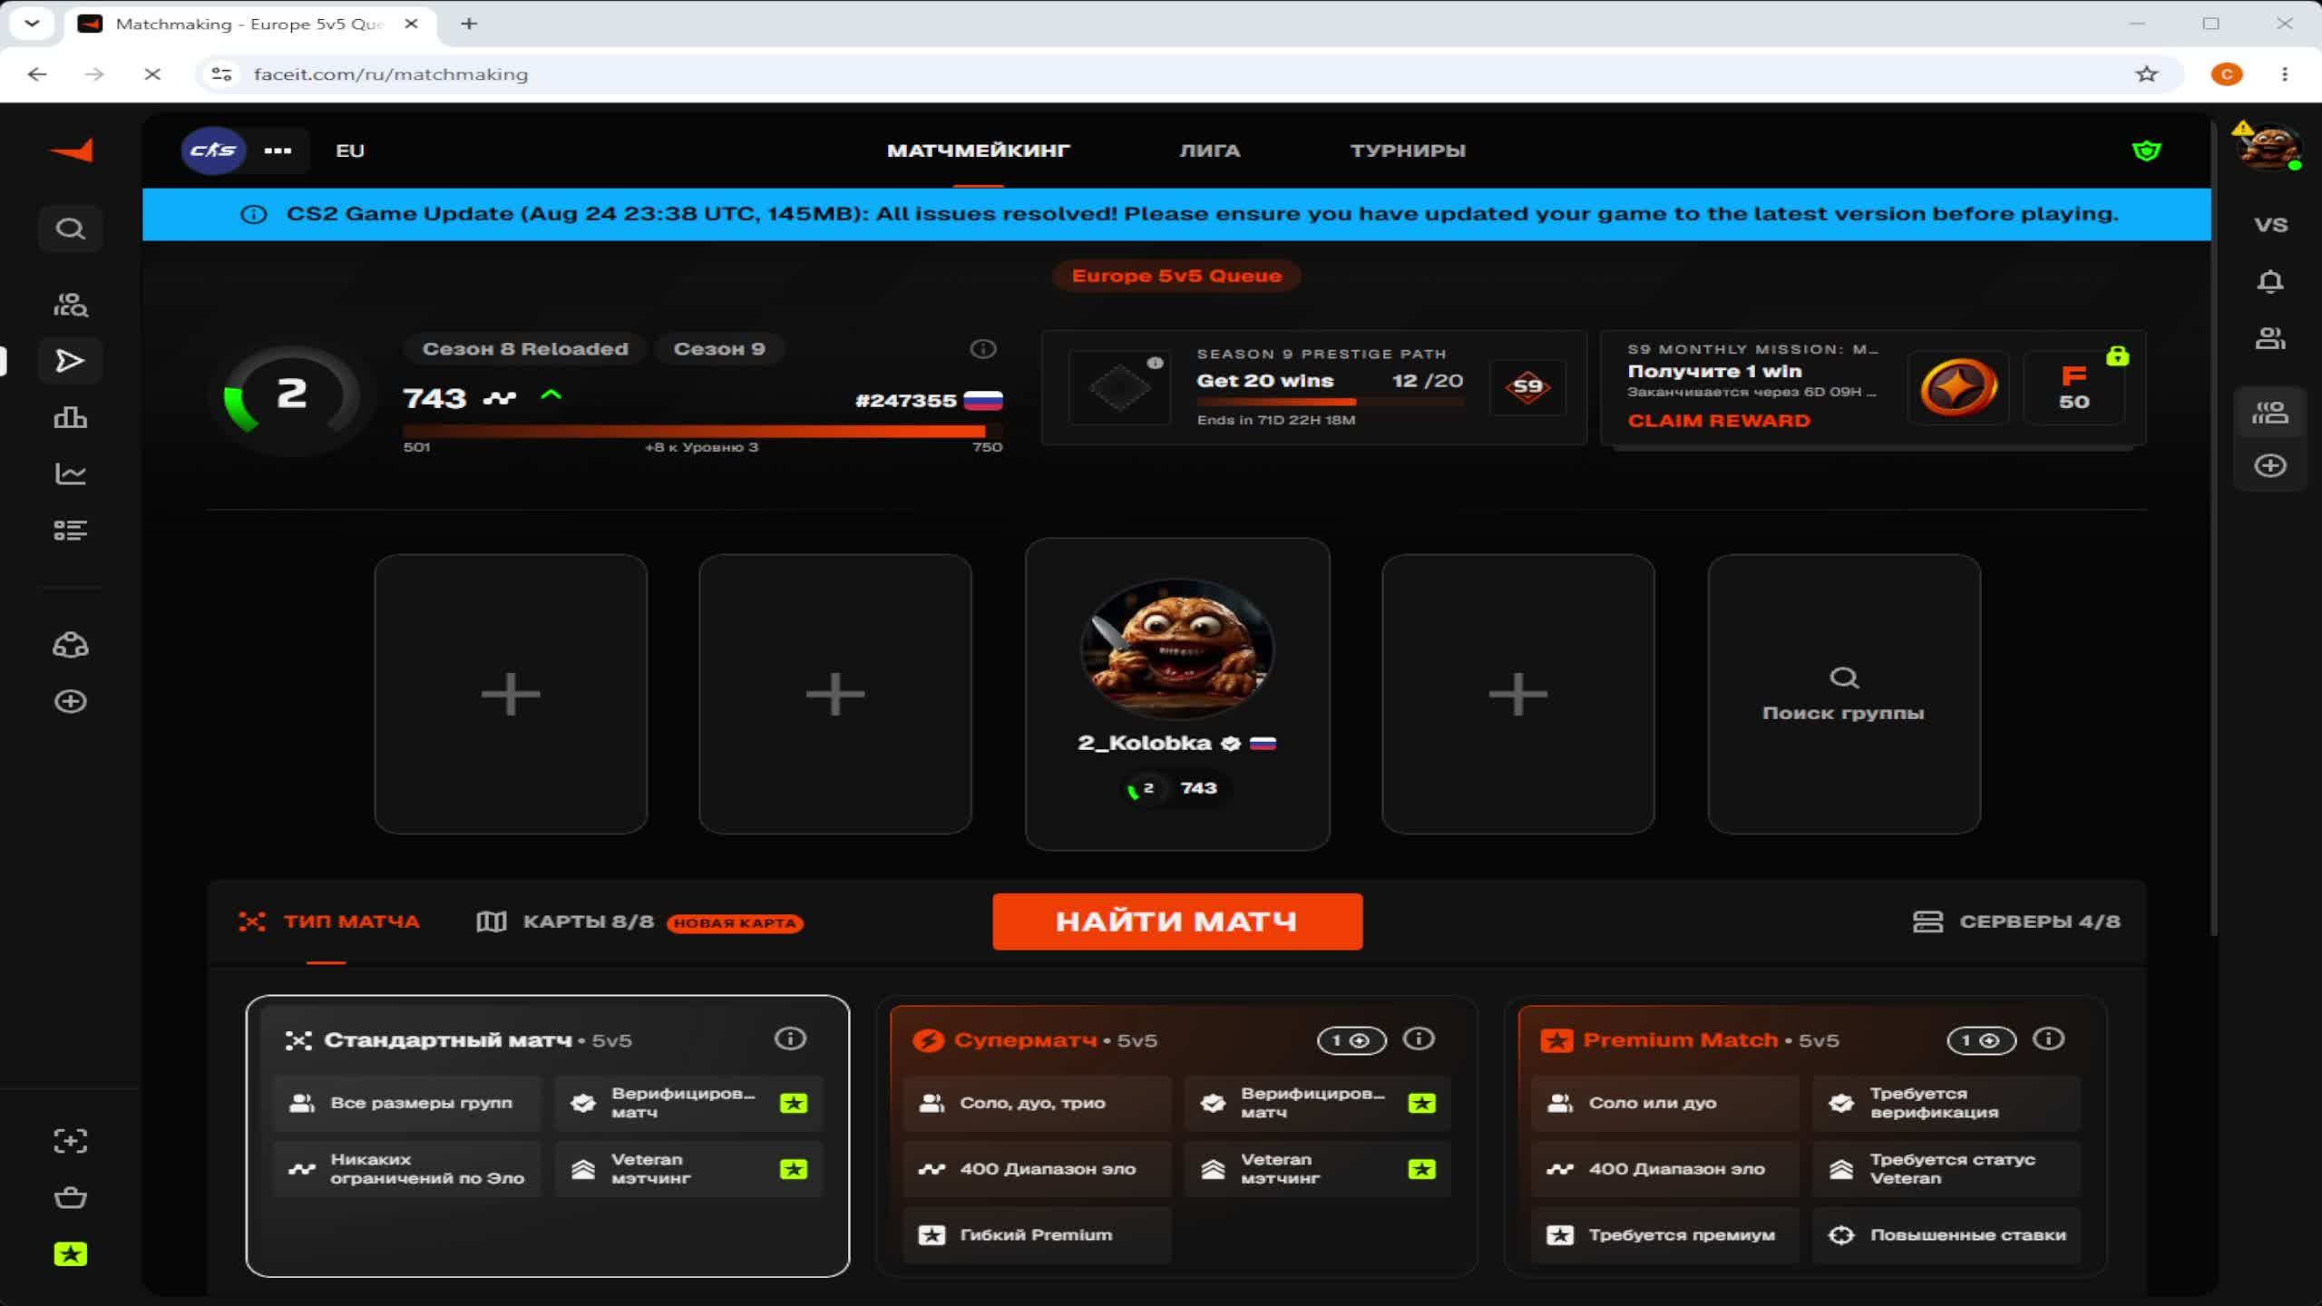Screen dimensions: 2322x1306
Task: Click the 2_Kolobka avatar picture
Action: [x=1177, y=649]
